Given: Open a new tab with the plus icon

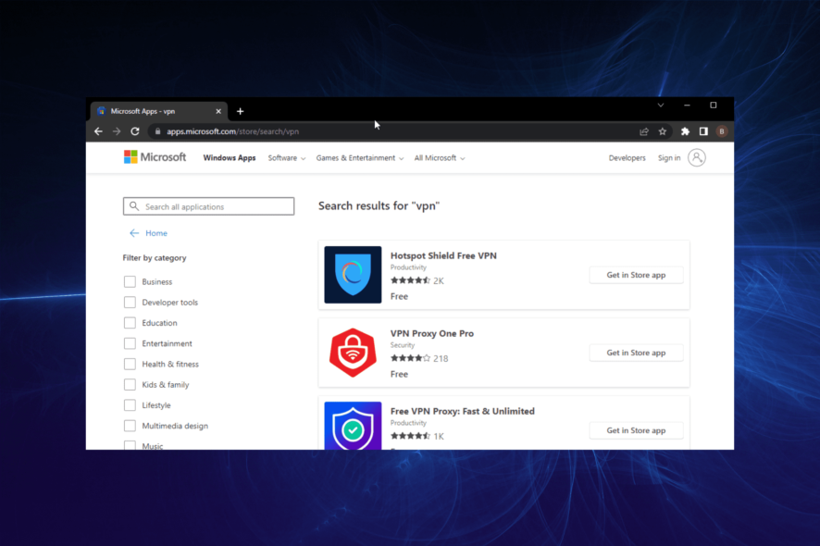Looking at the screenshot, I should click(x=240, y=111).
